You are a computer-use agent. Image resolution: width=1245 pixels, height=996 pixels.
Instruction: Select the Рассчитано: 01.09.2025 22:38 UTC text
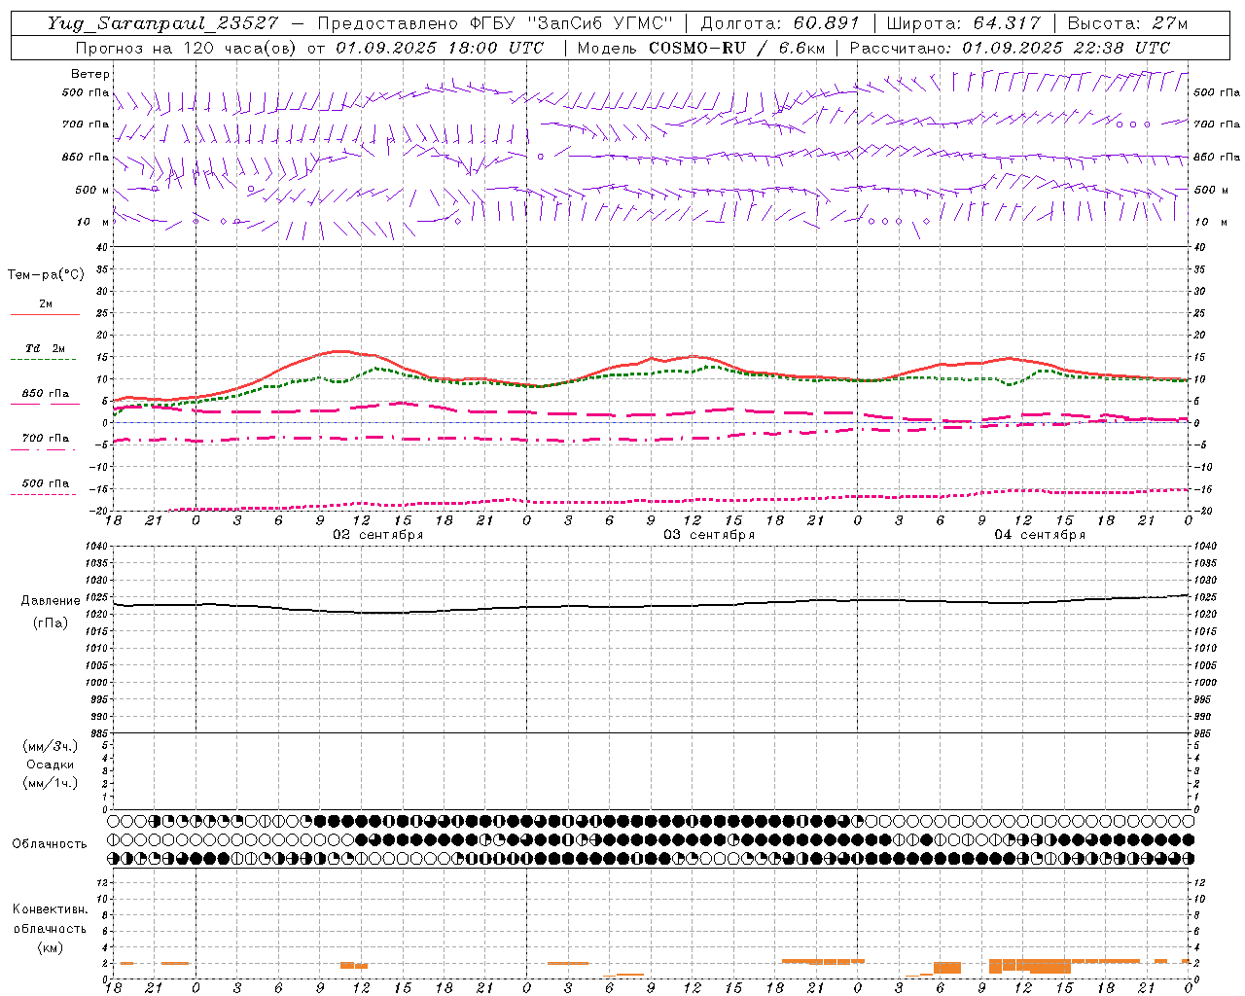pos(1010,48)
